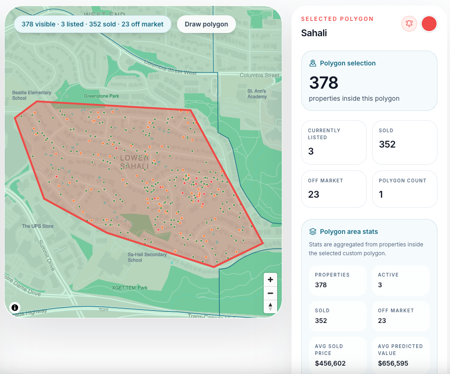This screenshot has width=450, height=374.
Task: Click the Polygon area stats heading
Action: point(349,232)
